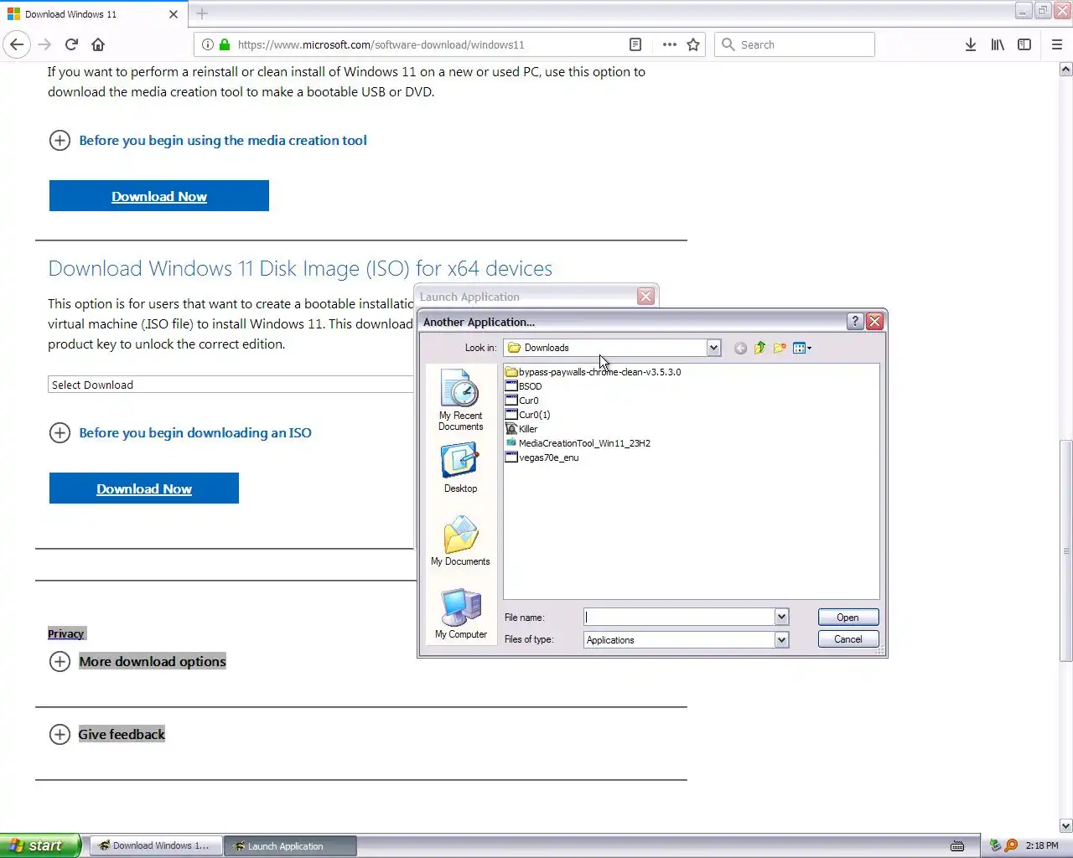This screenshot has height=858, width=1073.
Task: Click the green padlock security icon
Action: pos(224,44)
